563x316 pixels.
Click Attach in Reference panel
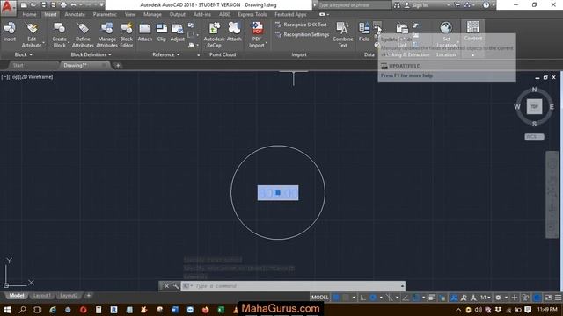[x=145, y=32]
